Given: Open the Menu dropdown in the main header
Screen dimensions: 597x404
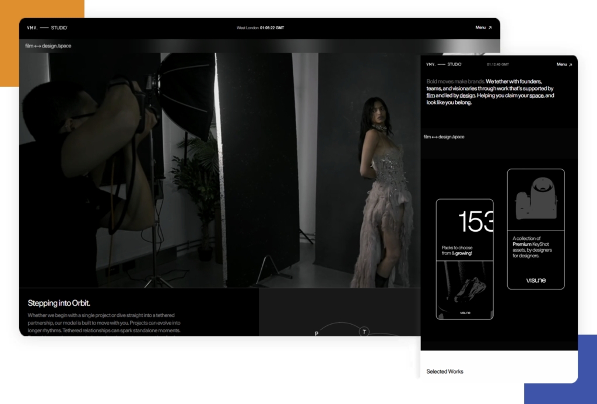Looking at the screenshot, I should click(482, 27).
